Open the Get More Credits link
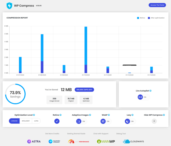Image resolution: width=171 pixels, height=146 pixels. tap(52, 134)
